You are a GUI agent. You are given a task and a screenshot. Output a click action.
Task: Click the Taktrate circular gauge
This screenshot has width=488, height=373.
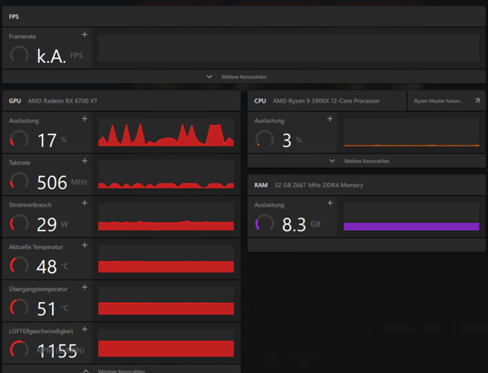click(19, 181)
